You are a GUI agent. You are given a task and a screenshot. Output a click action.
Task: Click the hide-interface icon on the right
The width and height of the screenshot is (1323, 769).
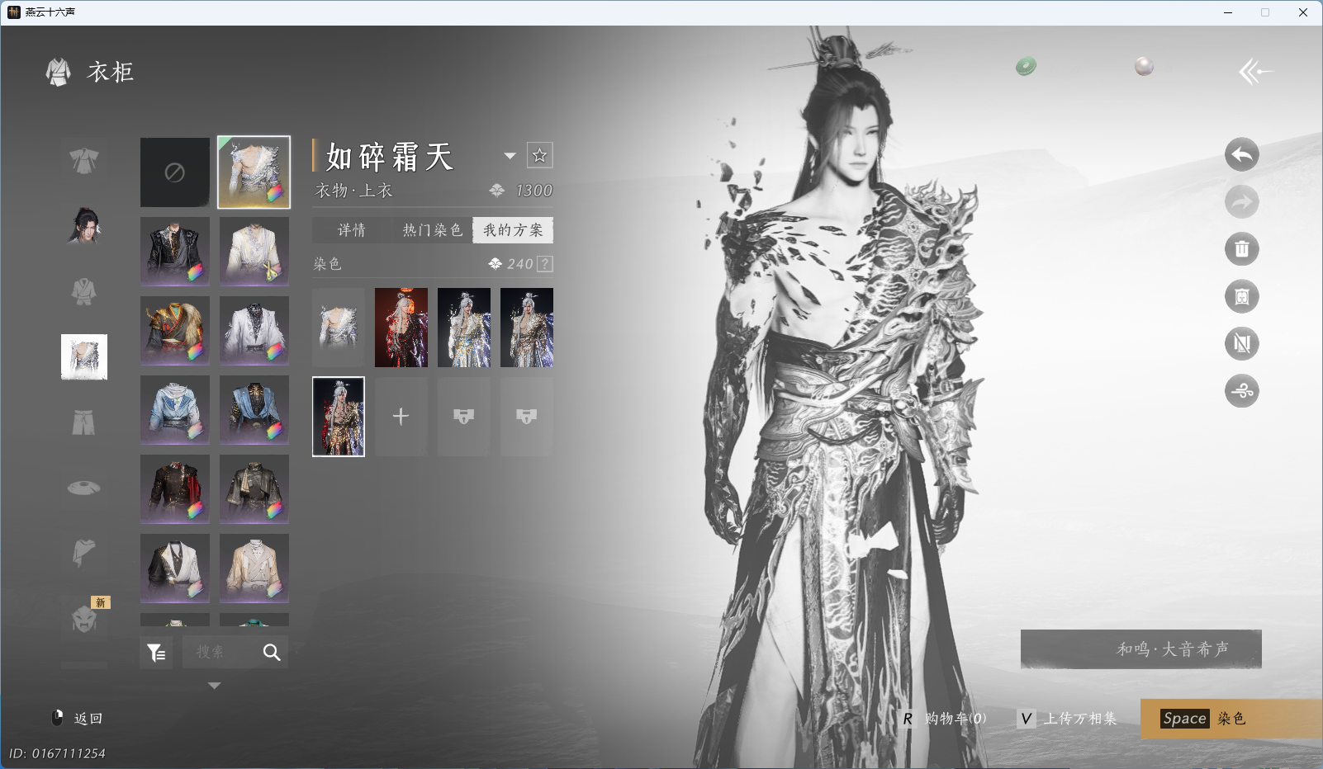(1241, 344)
